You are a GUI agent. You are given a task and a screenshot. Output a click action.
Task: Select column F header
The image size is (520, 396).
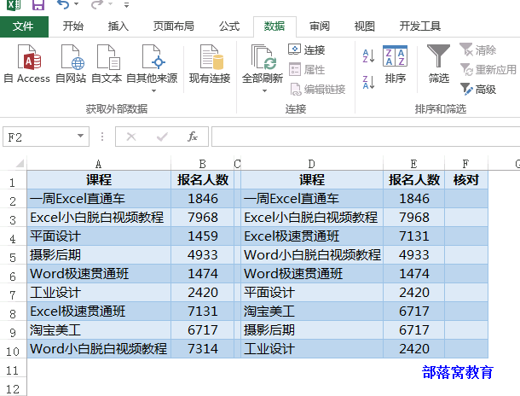point(465,164)
